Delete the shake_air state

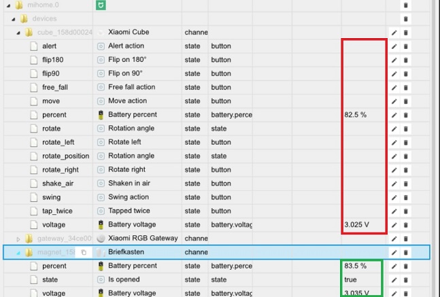(x=406, y=184)
